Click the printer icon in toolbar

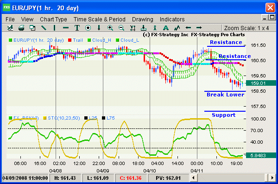click(21, 28)
